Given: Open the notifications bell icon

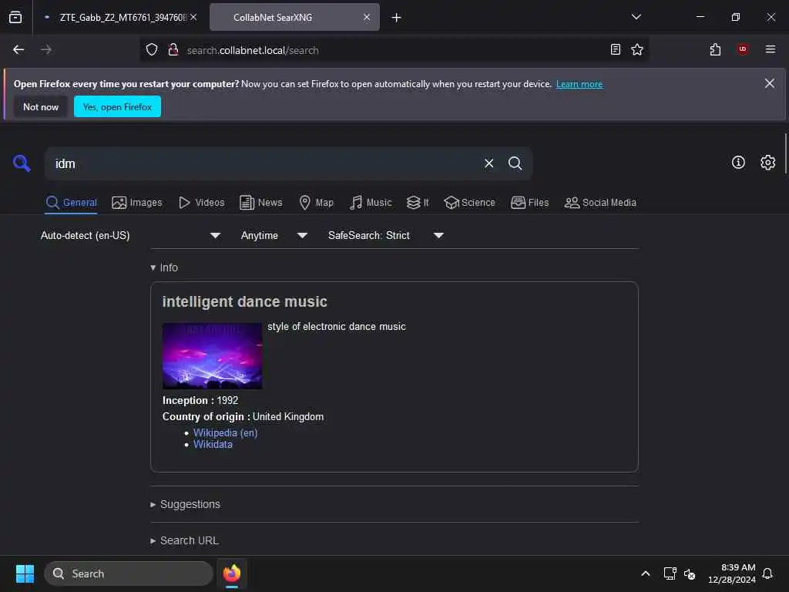Looking at the screenshot, I should (767, 573).
